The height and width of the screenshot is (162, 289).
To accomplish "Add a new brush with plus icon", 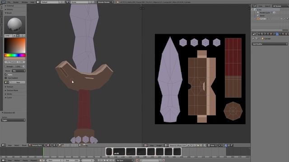I will click(21, 36).
